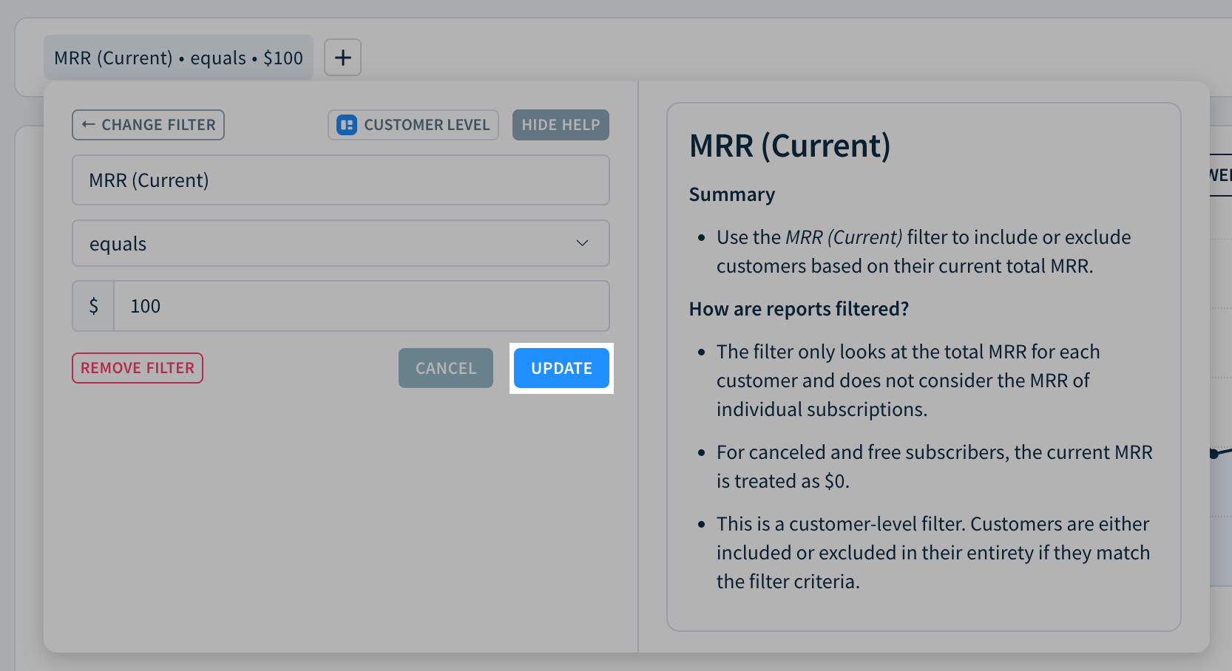Select the 100 value in the amount field

145,305
